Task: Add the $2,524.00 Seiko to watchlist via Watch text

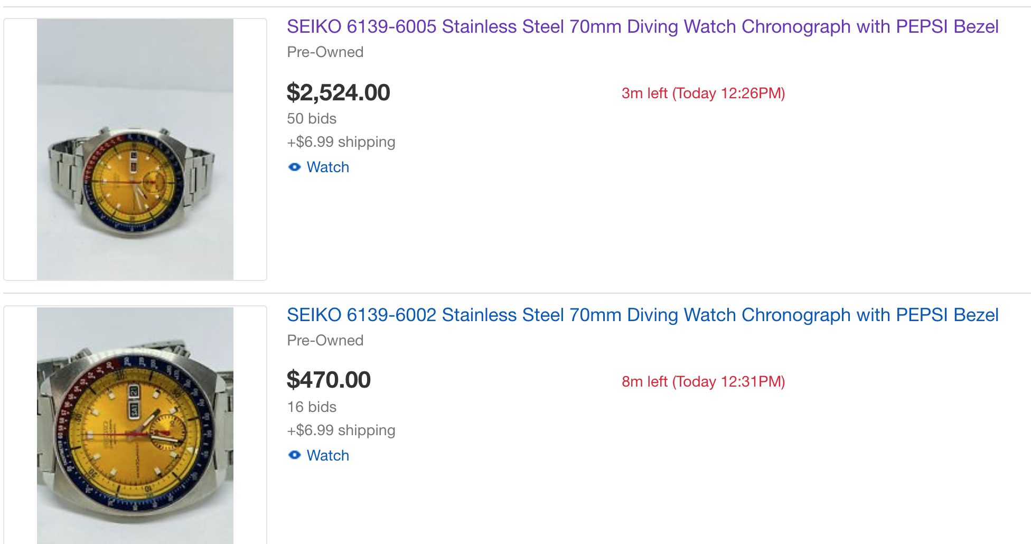Action: [327, 167]
